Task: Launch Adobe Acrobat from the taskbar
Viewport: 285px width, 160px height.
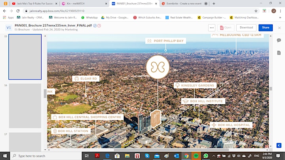Action: pyautogui.click(x=97, y=156)
